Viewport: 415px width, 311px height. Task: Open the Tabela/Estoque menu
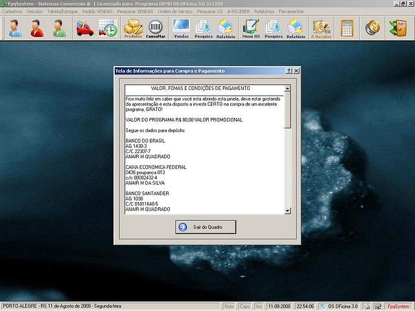coord(62,12)
